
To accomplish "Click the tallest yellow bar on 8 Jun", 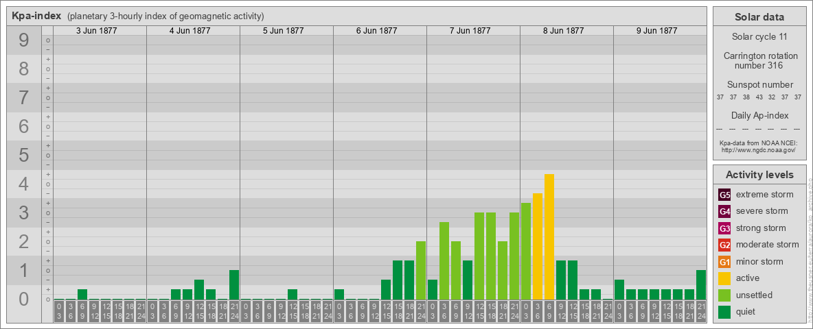I will coord(549,237).
